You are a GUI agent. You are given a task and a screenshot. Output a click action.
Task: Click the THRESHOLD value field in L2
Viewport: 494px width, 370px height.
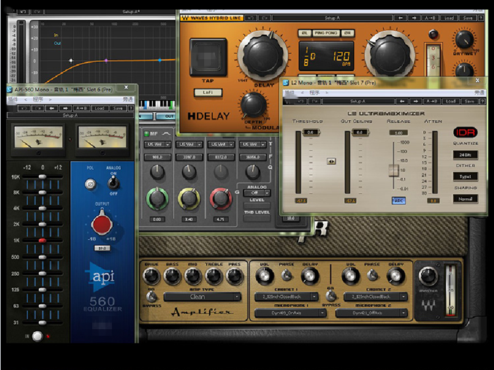(310, 132)
